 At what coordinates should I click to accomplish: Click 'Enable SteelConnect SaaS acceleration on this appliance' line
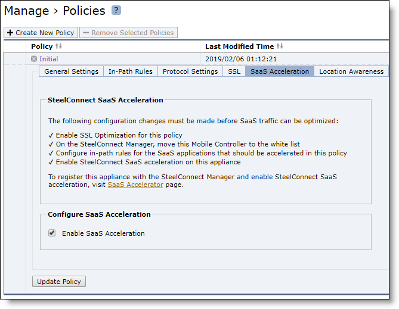tap(144, 162)
